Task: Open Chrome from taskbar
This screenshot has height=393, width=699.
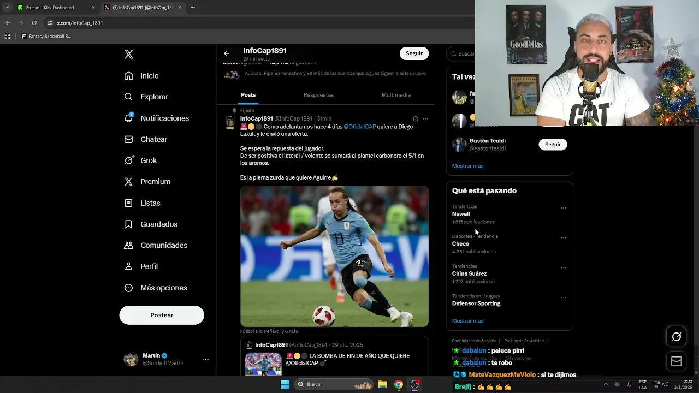Action: click(x=399, y=384)
